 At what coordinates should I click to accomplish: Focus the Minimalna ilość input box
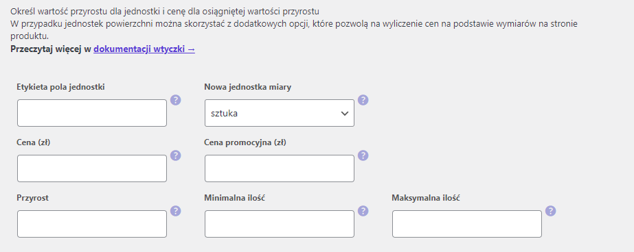(x=280, y=224)
